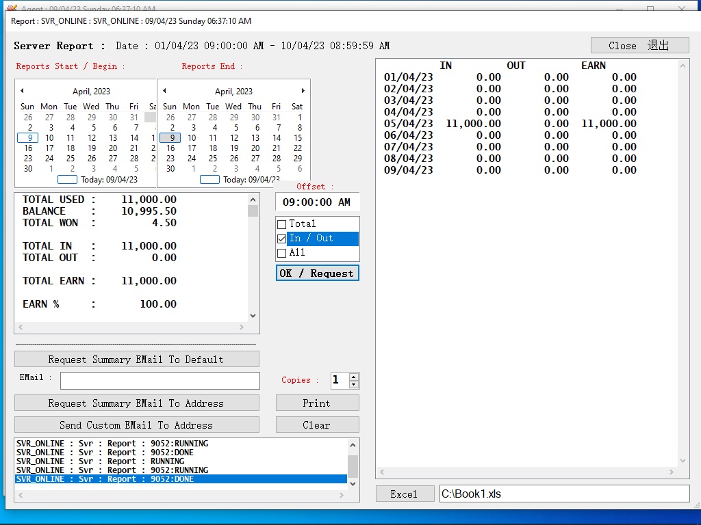Export report with the Excel button
The height and width of the screenshot is (525, 701).
point(405,494)
